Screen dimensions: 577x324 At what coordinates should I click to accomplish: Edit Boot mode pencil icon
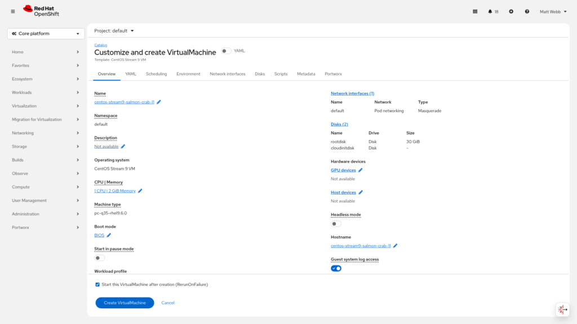coord(109,235)
